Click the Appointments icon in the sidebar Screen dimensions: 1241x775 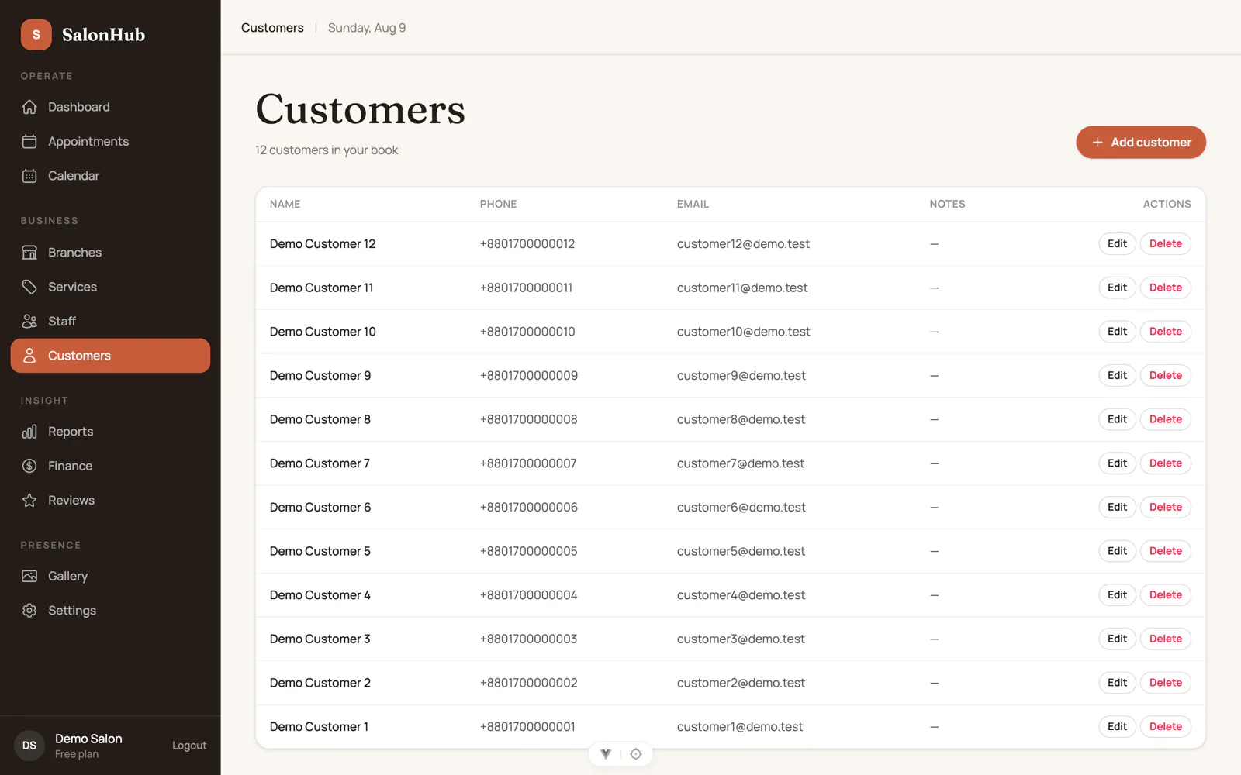tap(29, 141)
